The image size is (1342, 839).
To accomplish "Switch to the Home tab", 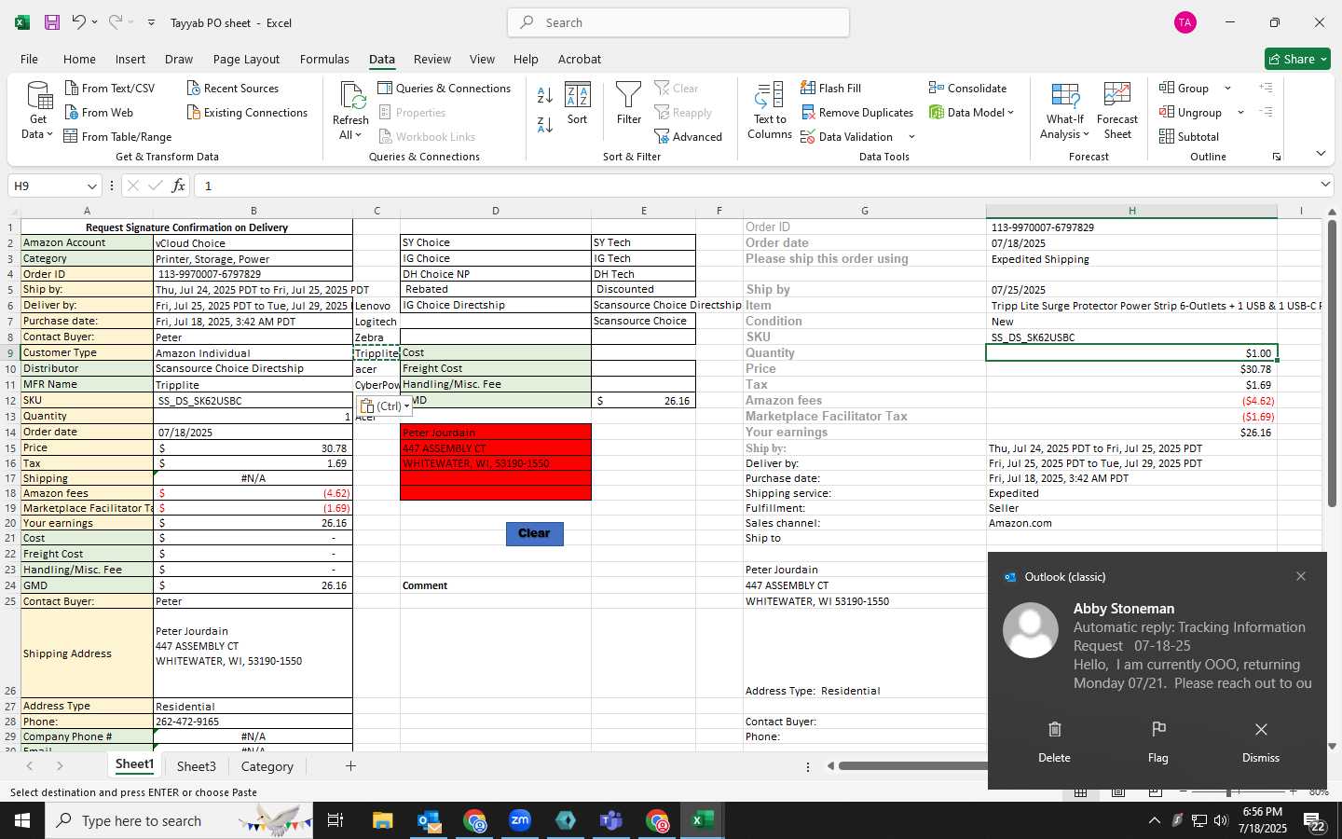I will (79, 59).
